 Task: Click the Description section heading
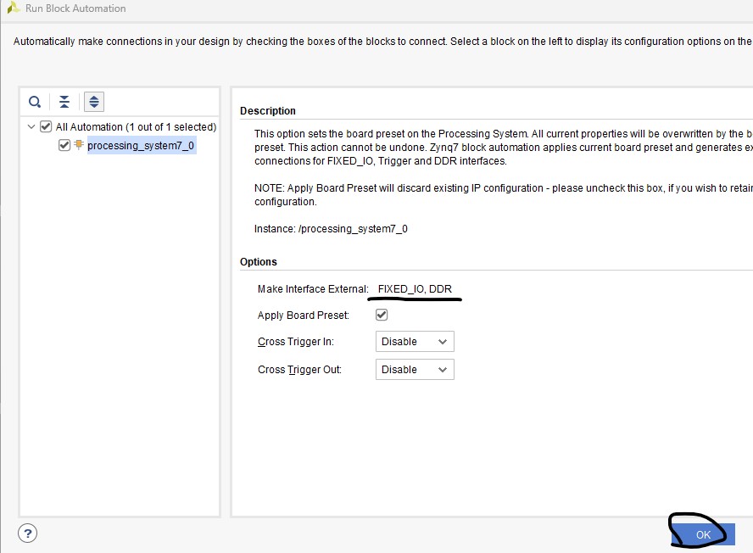click(x=268, y=111)
